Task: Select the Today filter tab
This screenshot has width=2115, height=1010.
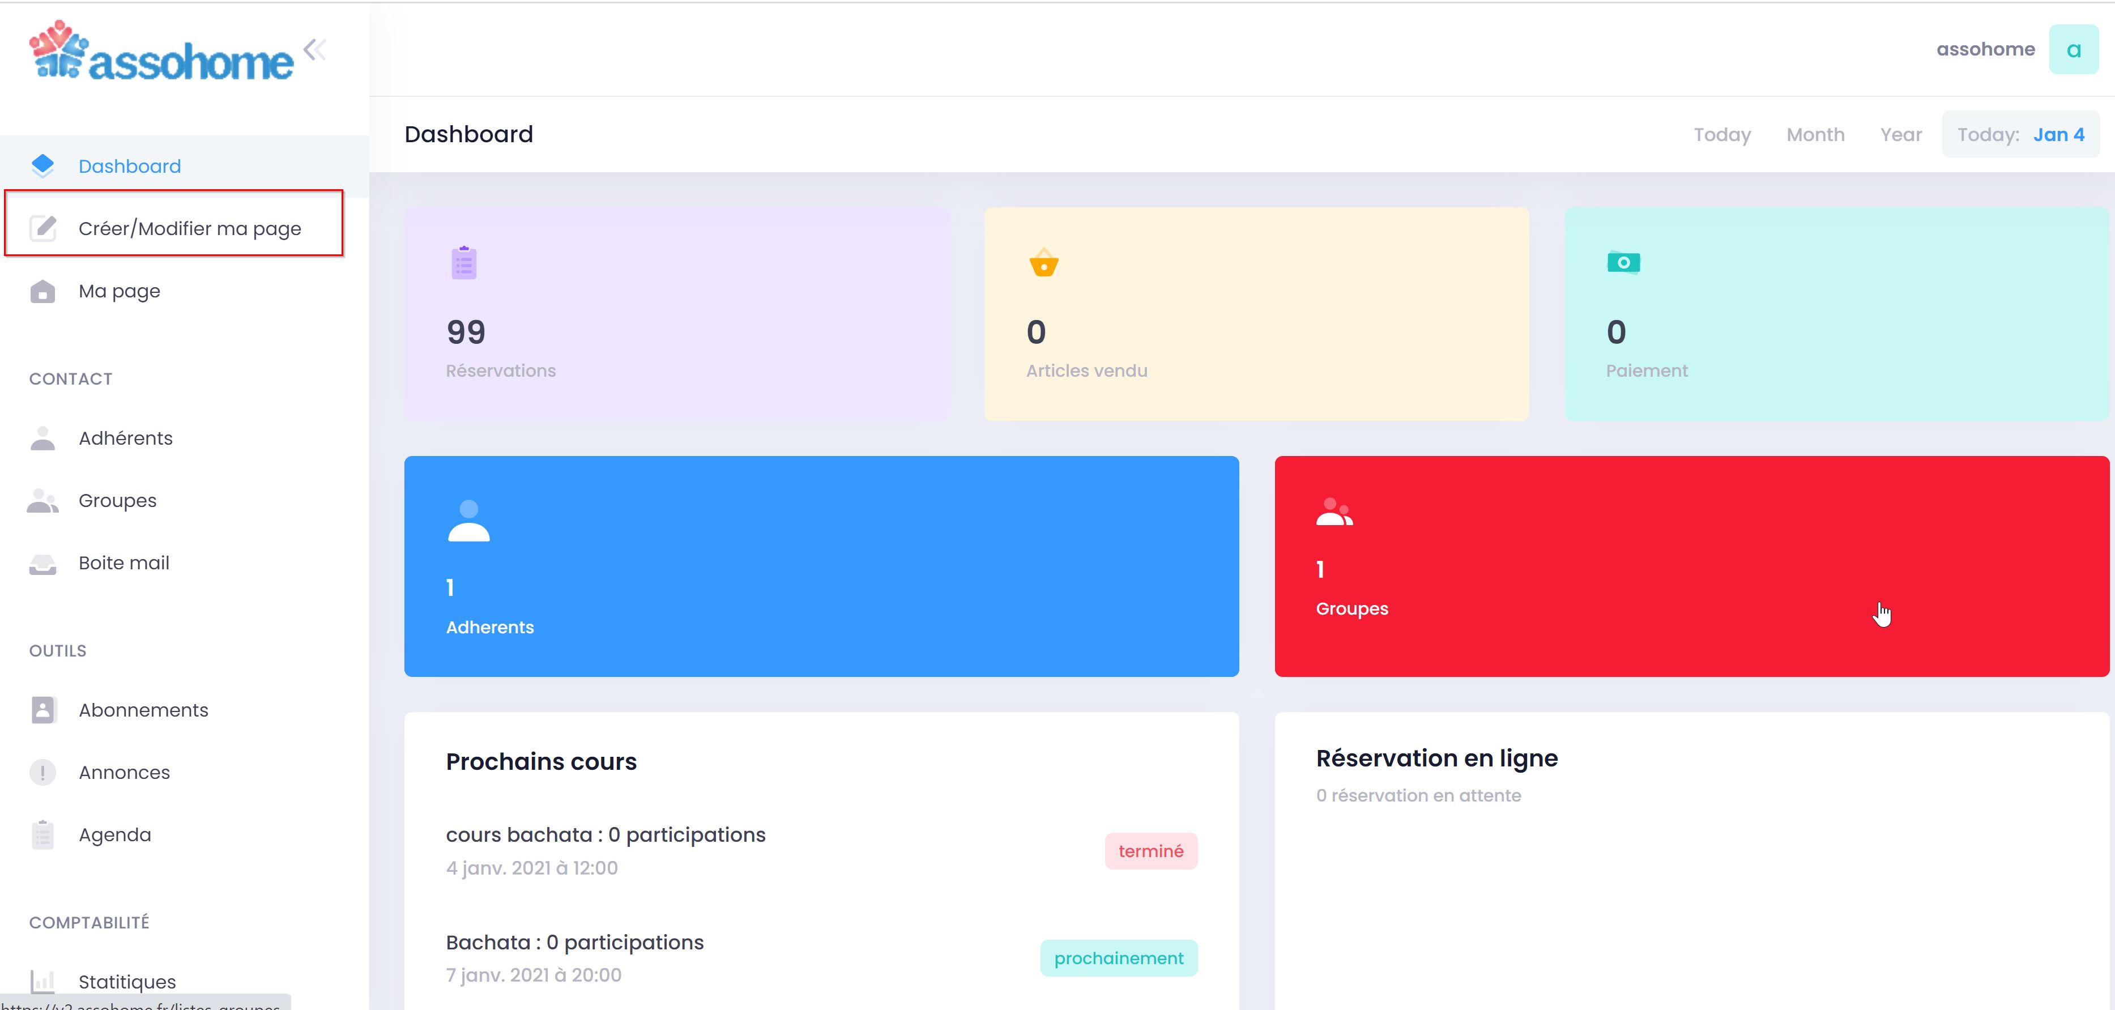Action: click(1722, 135)
